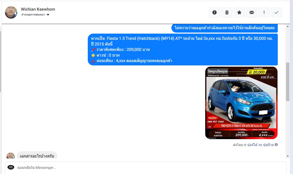Image resolution: width=293 pixels, height=174 pixels.
Task: Click the ผ่อนเพียง : 4,xxx installment line
Action: coord(132,60)
